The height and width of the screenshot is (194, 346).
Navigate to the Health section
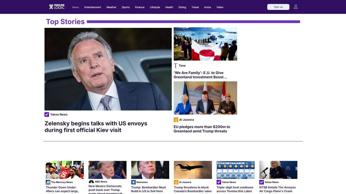point(169,7)
